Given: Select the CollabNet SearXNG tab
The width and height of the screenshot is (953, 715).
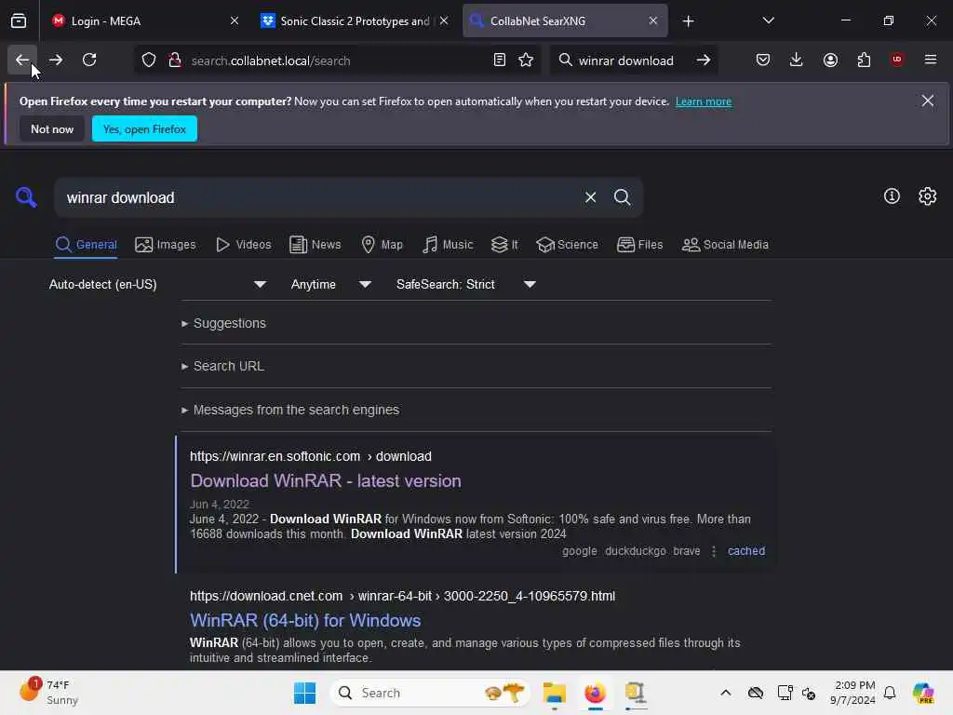Looking at the screenshot, I should (x=565, y=20).
